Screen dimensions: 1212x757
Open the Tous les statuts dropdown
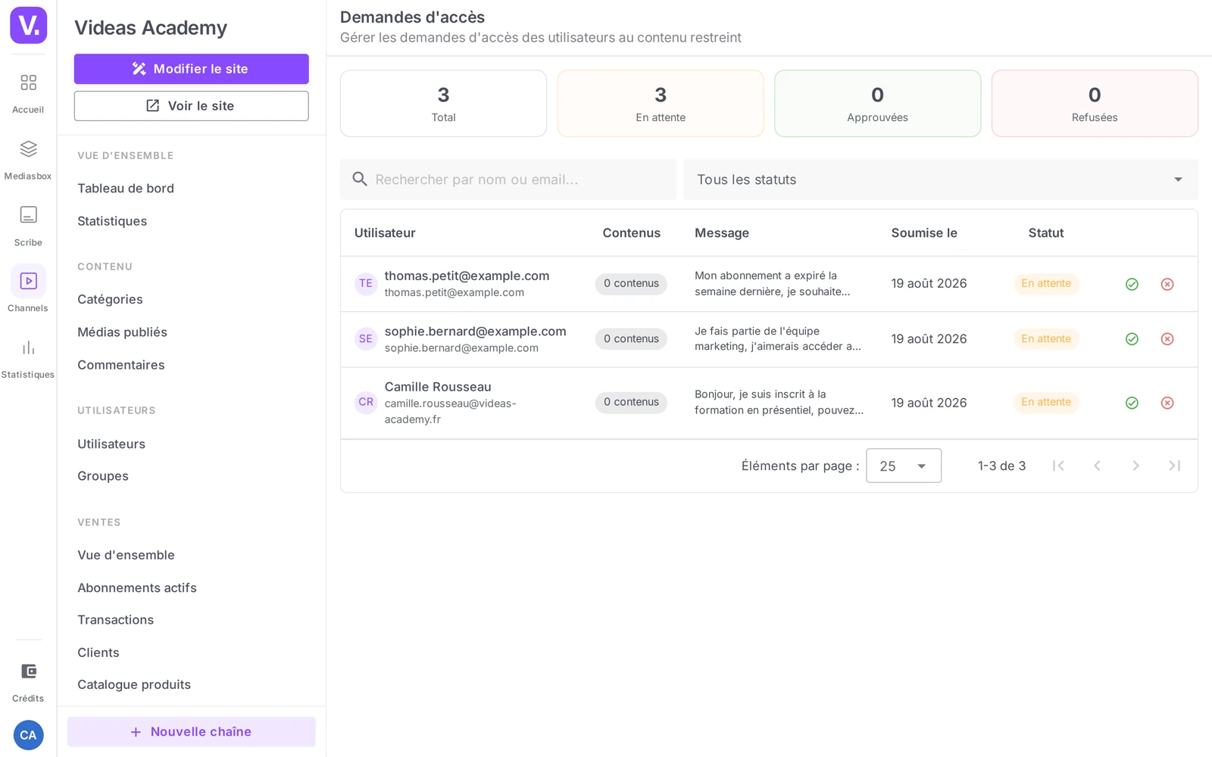(x=940, y=179)
